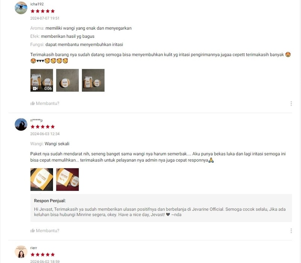Click n*****p's silhouette profile avatar

pos(21,125)
